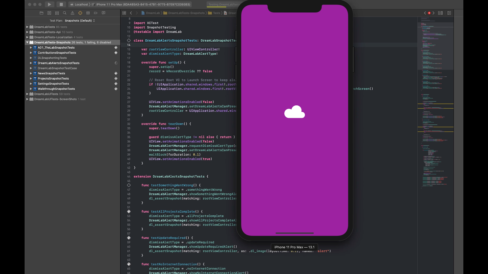
Task: Click the cloud logo in Simulator
Action: (295, 112)
